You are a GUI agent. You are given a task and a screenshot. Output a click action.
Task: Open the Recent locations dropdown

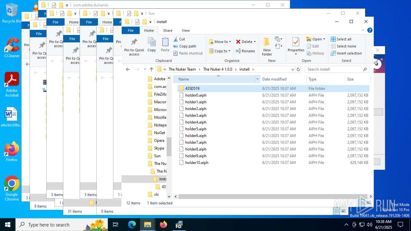(x=145, y=69)
